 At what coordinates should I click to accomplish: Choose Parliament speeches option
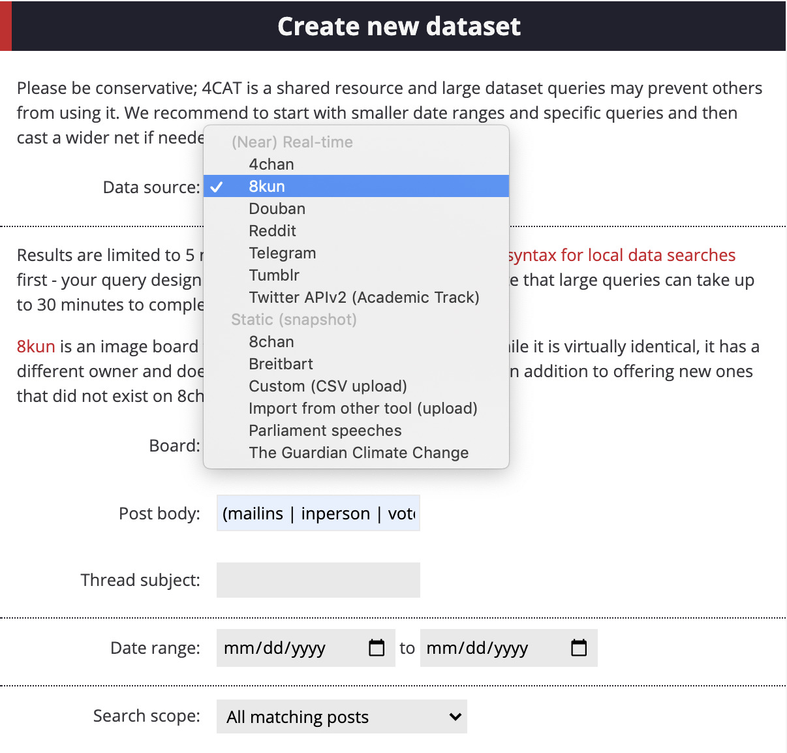[x=356, y=431]
